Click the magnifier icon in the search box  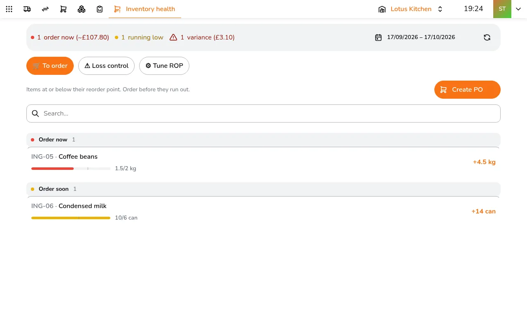click(35, 114)
